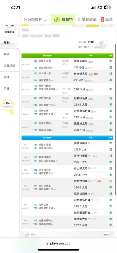Image resolution: width=117 pixels, height=253 pixels.
Task: Click orange badge next to 休士頓火箭 讓分
Action: click(96, 74)
